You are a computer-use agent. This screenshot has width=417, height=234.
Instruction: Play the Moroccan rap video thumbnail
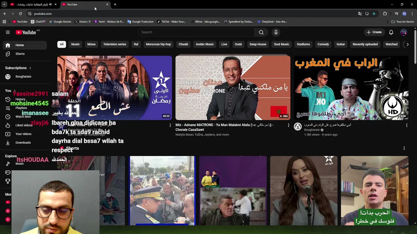[x=351, y=88]
